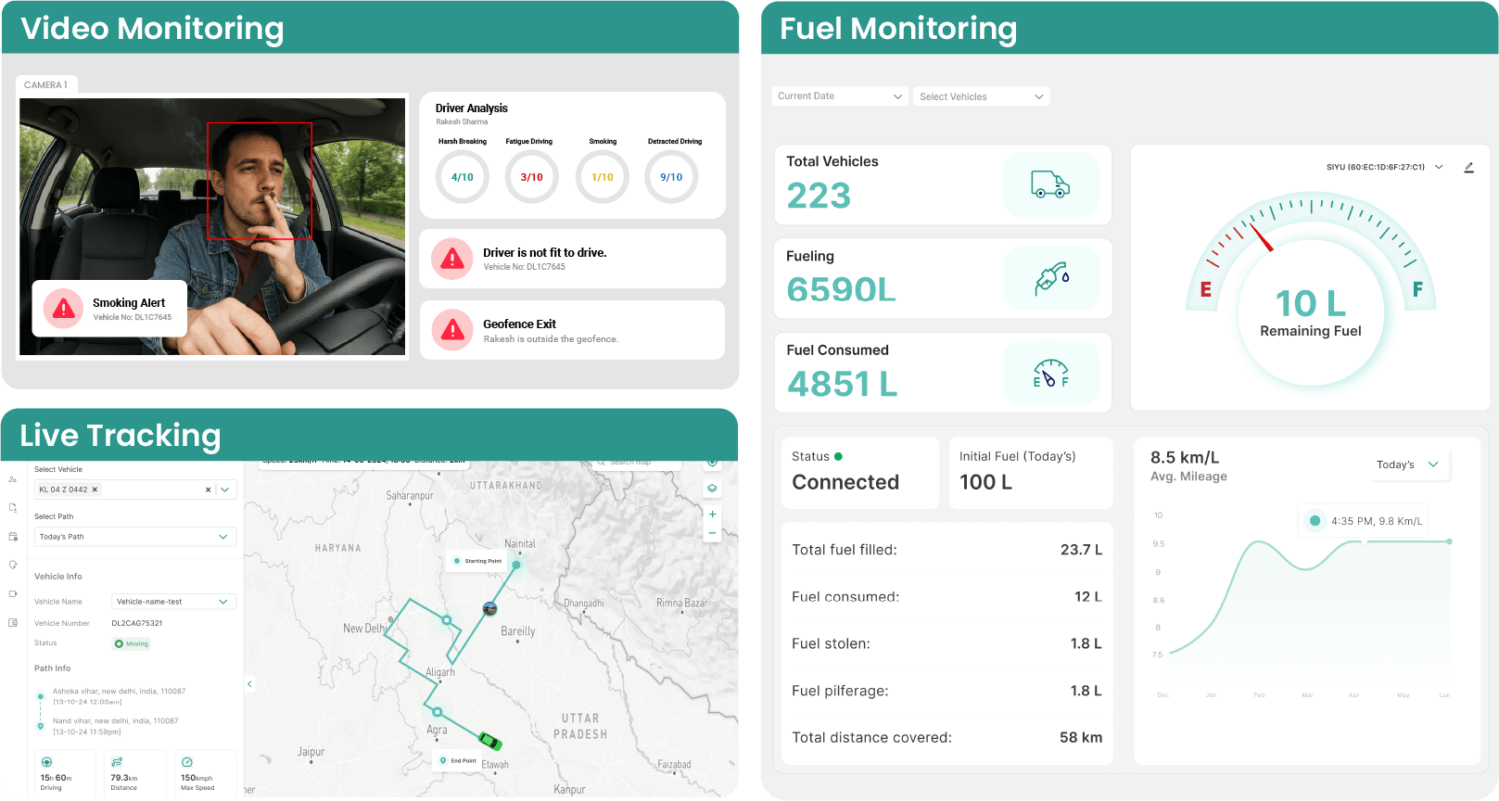Open the Today's Path dropdown

click(135, 537)
